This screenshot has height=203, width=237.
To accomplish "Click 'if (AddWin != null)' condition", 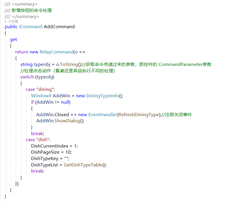I will pos(51,102).
